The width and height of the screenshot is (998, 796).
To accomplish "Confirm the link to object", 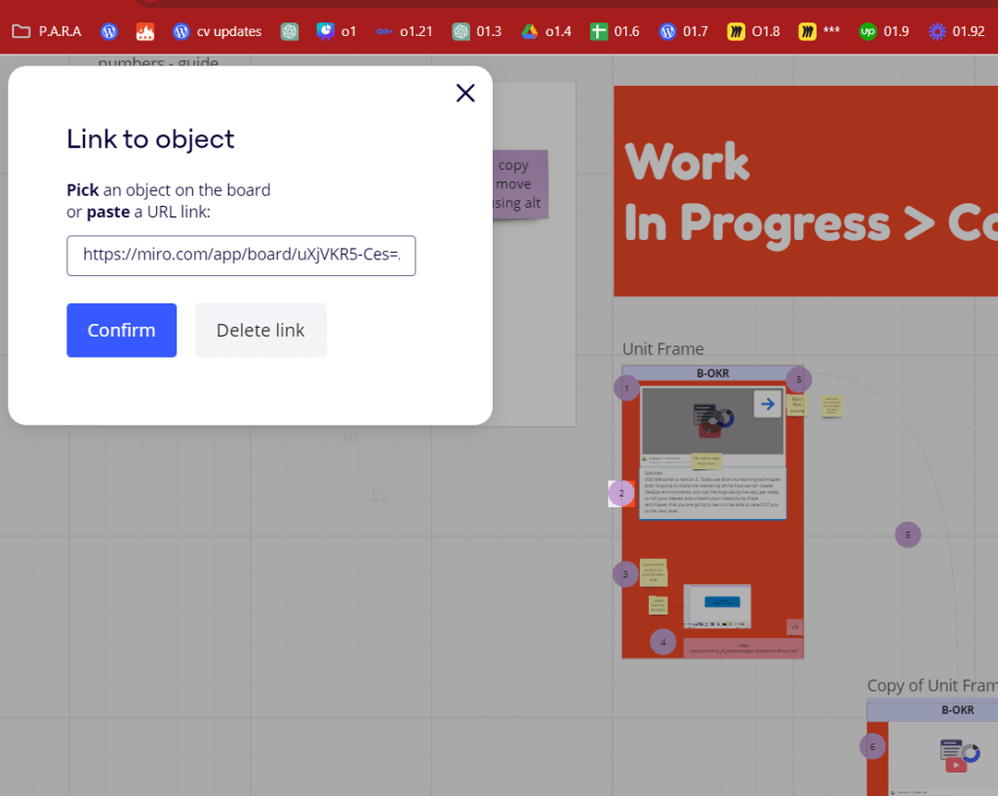I will [x=122, y=331].
